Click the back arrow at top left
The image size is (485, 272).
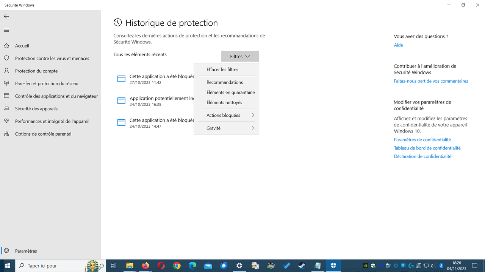(6, 16)
